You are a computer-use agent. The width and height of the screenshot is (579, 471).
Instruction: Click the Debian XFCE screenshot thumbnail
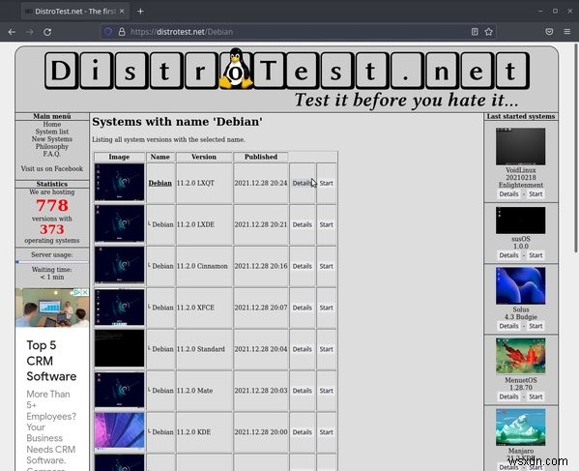click(x=119, y=307)
